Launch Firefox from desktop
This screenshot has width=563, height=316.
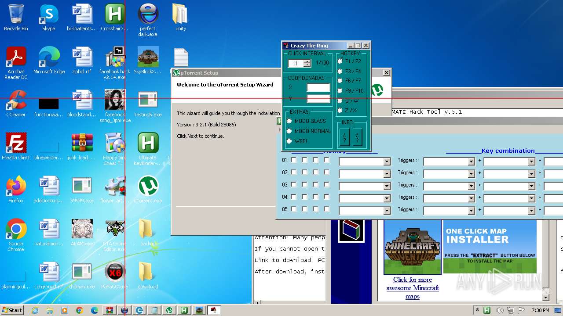16,190
